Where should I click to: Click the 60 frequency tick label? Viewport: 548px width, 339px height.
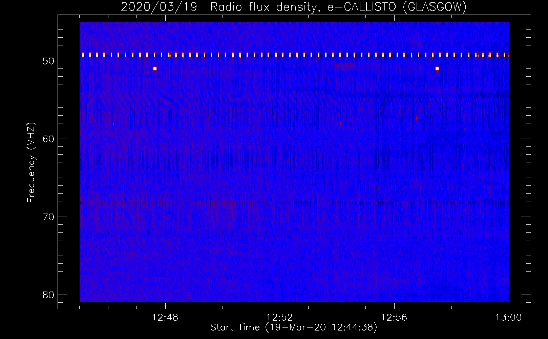[49, 139]
